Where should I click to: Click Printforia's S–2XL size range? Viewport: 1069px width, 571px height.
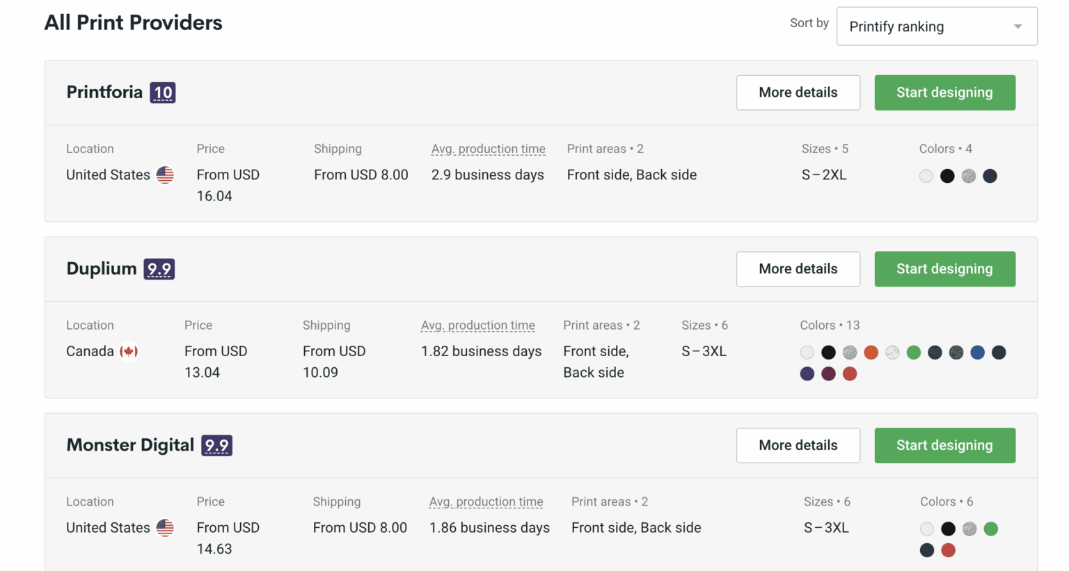824,175
